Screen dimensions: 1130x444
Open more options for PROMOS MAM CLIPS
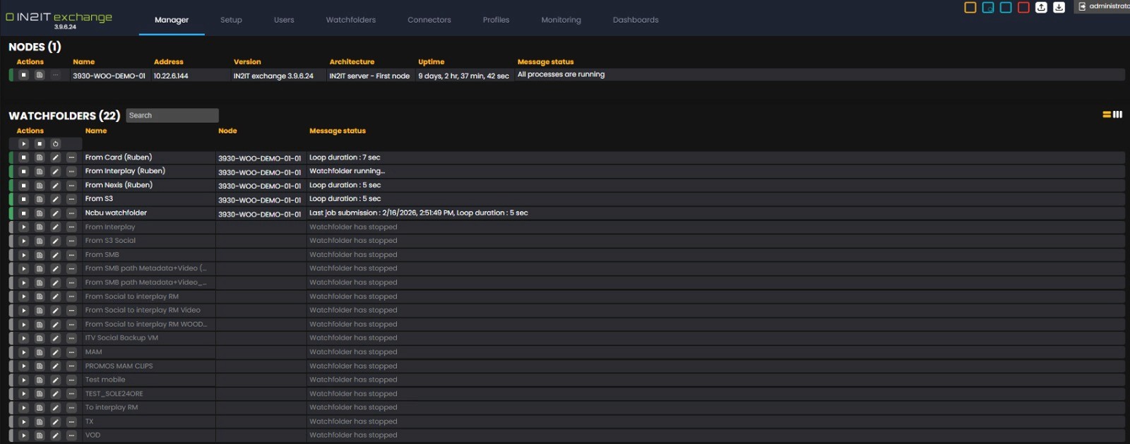(x=71, y=366)
